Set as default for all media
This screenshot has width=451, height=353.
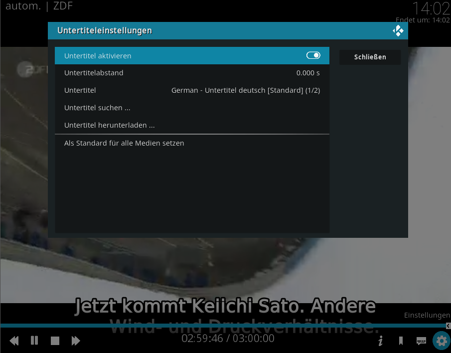coord(192,143)
